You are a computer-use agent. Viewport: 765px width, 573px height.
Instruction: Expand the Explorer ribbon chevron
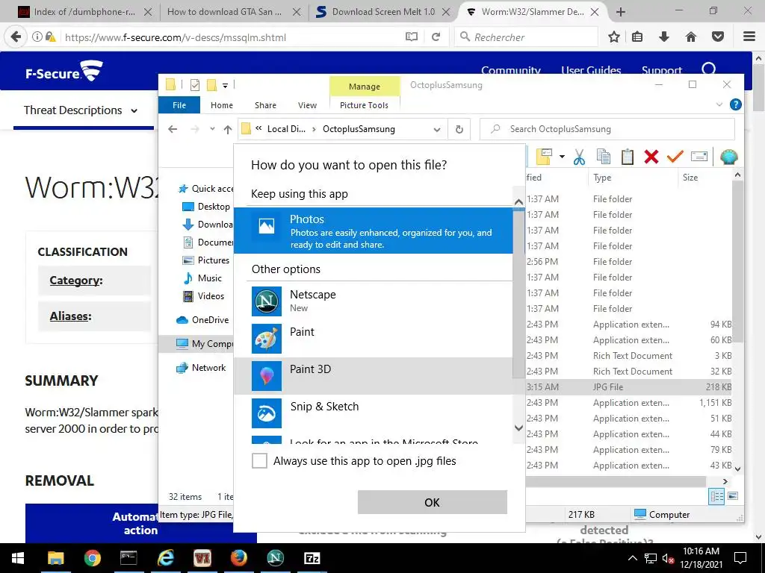719,104
